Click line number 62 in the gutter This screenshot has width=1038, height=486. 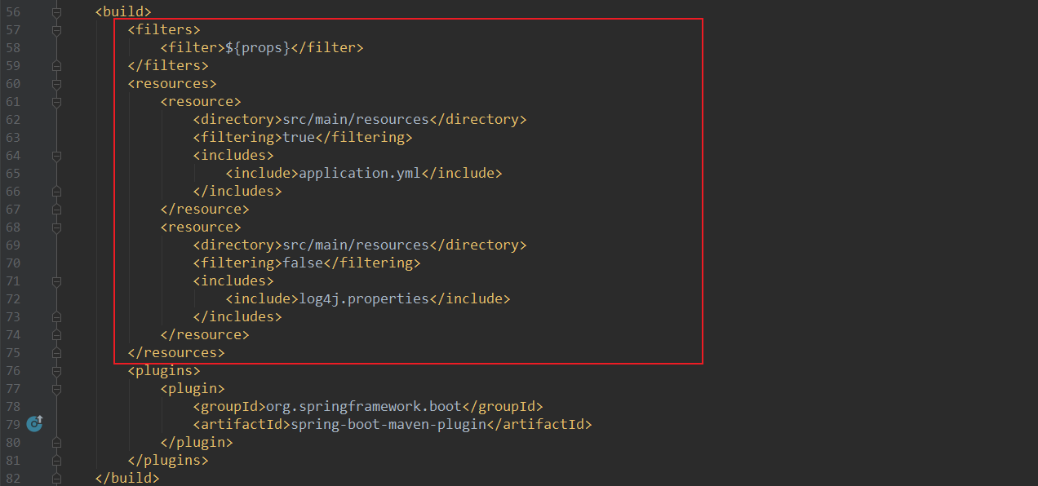tap(13, 120)
